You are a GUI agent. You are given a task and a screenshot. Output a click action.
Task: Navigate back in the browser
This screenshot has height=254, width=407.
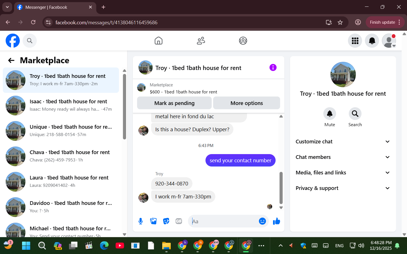point(8,22)
